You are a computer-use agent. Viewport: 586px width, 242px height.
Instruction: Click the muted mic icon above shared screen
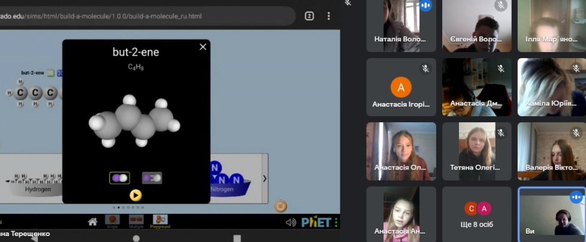pos(348,2)
